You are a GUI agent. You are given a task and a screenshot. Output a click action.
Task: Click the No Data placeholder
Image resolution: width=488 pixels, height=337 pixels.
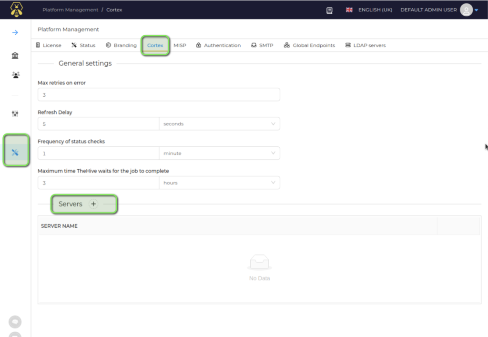point(259,267)
